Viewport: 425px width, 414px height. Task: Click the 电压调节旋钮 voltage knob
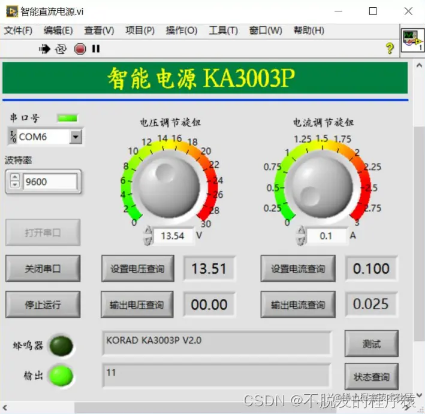tap(170, 187)
